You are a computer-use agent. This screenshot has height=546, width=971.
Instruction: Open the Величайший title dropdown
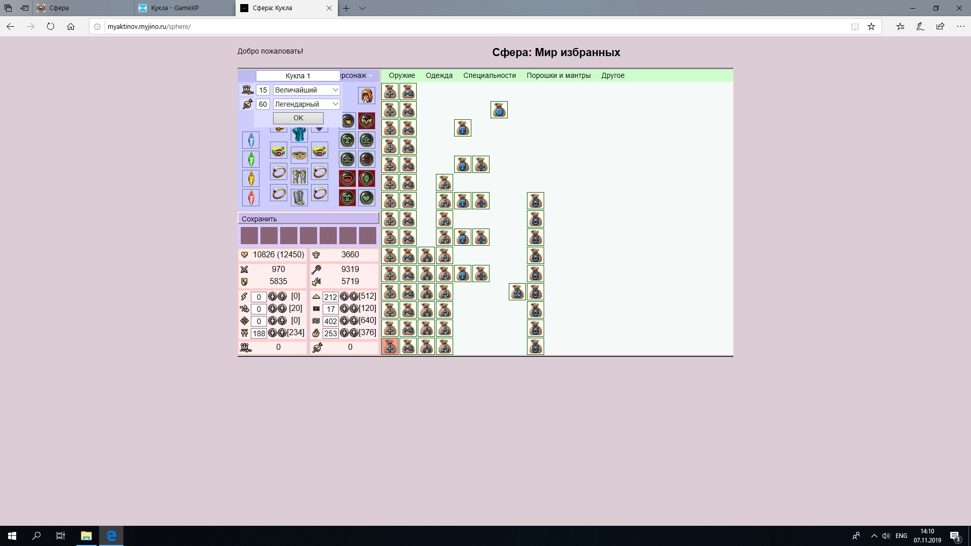point(306,90)
